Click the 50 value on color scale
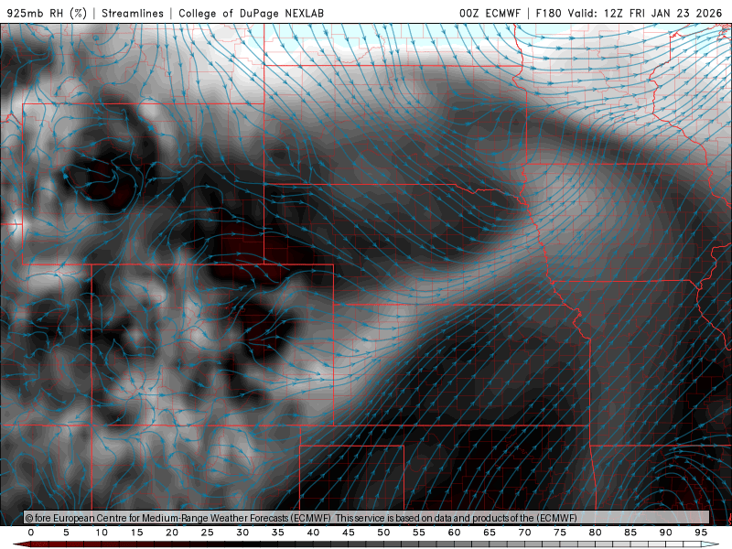This screenshot has width=732, height=549. [383, 533]
